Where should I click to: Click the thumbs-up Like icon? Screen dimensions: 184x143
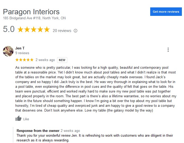click(x=18, y=119)
